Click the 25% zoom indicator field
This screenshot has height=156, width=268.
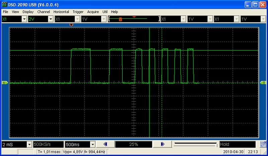click(134, 144)
